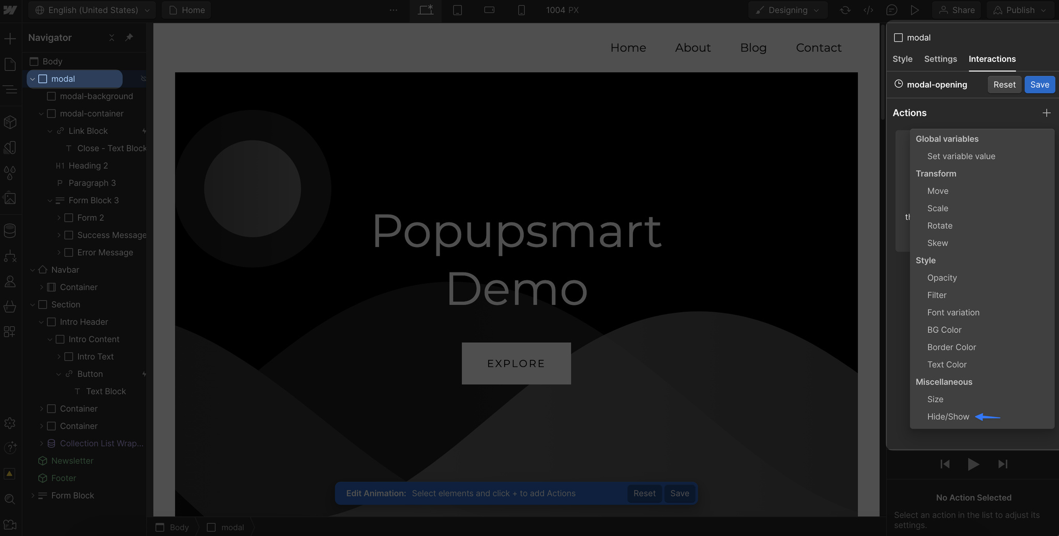Screen dimensions: 1059x536
Task: Choose Set variable value action
Action: tap(961, 156)
